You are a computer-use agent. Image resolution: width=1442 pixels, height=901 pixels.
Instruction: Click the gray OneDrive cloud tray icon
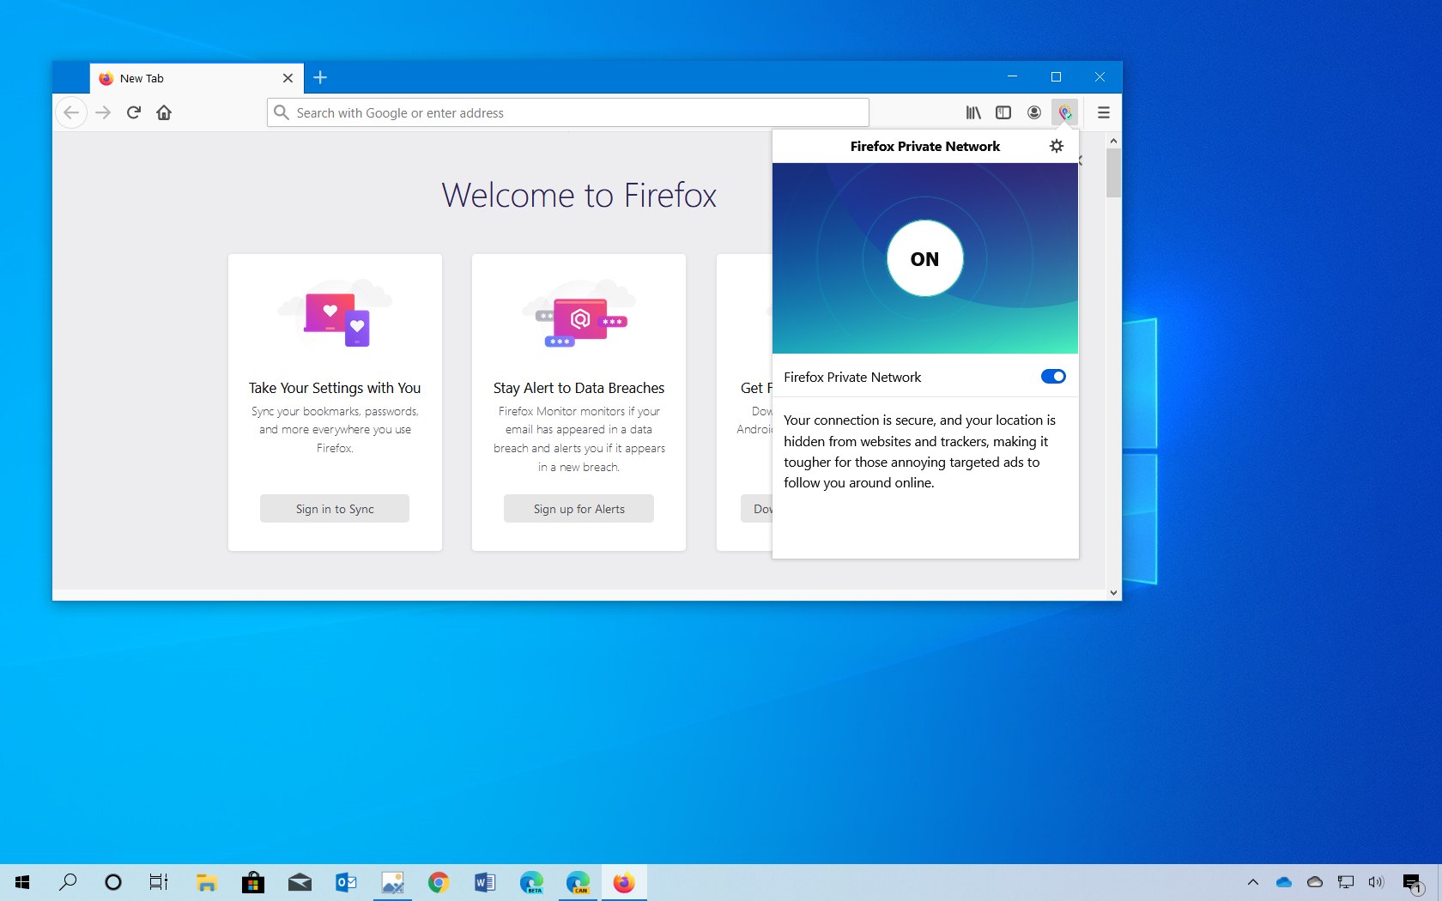[1315, 882]
